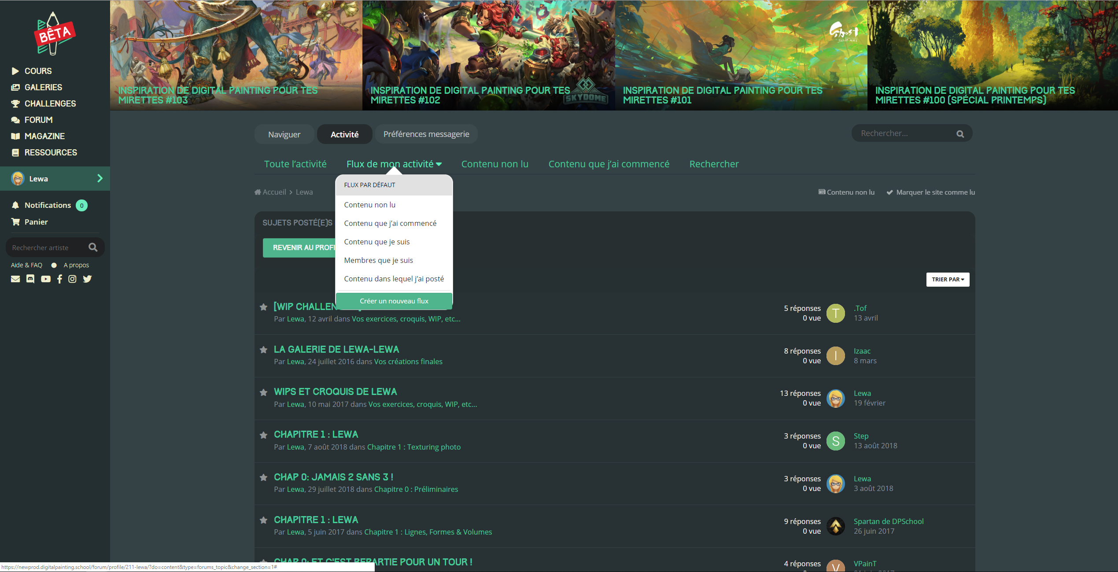Click the email envelope icon
This screenshot has height=572, width=1118.
point(15,279)
